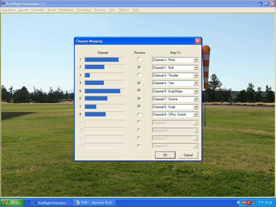Open the Help menu
Viewport: 276px width, 207px height.
point(136,10)
